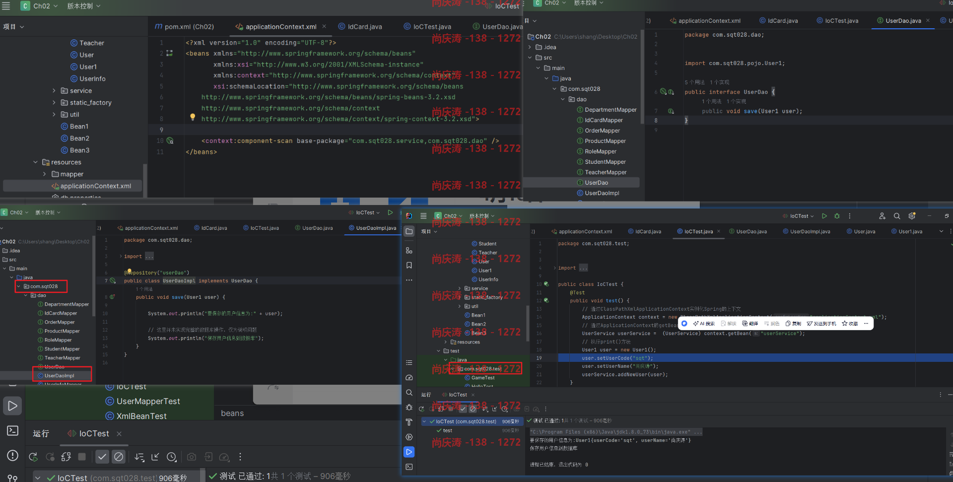Viewport: 953px width, 482px height.
Task: Open Ch02 project dropdown in top-left window
Action: [x=40, y=6]
